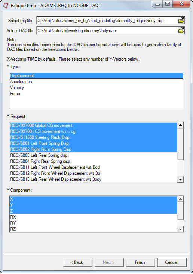Cancel the Fatigue Prep wizard
Viewport: 193px width, 274px height.
[172, 262]
